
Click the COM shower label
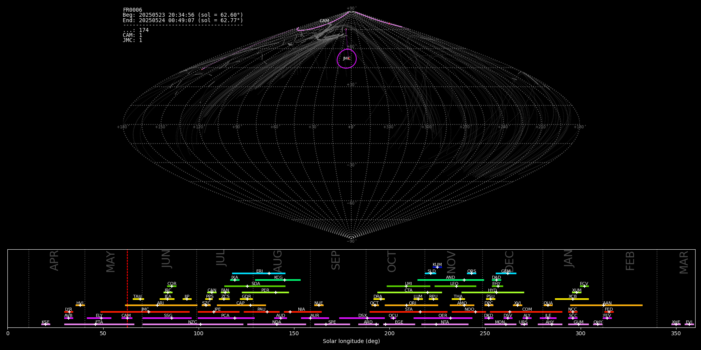527,310
